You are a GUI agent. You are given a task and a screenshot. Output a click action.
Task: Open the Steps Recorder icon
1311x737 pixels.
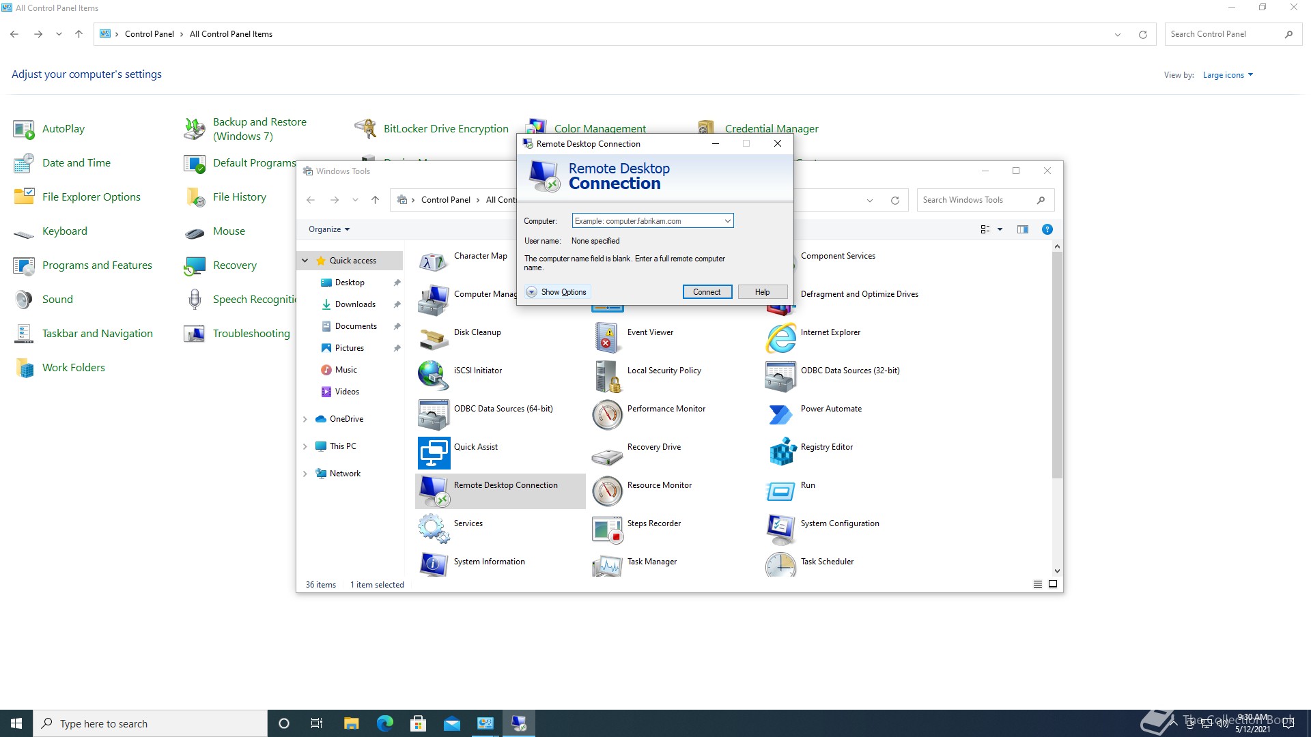click(607, 530)
